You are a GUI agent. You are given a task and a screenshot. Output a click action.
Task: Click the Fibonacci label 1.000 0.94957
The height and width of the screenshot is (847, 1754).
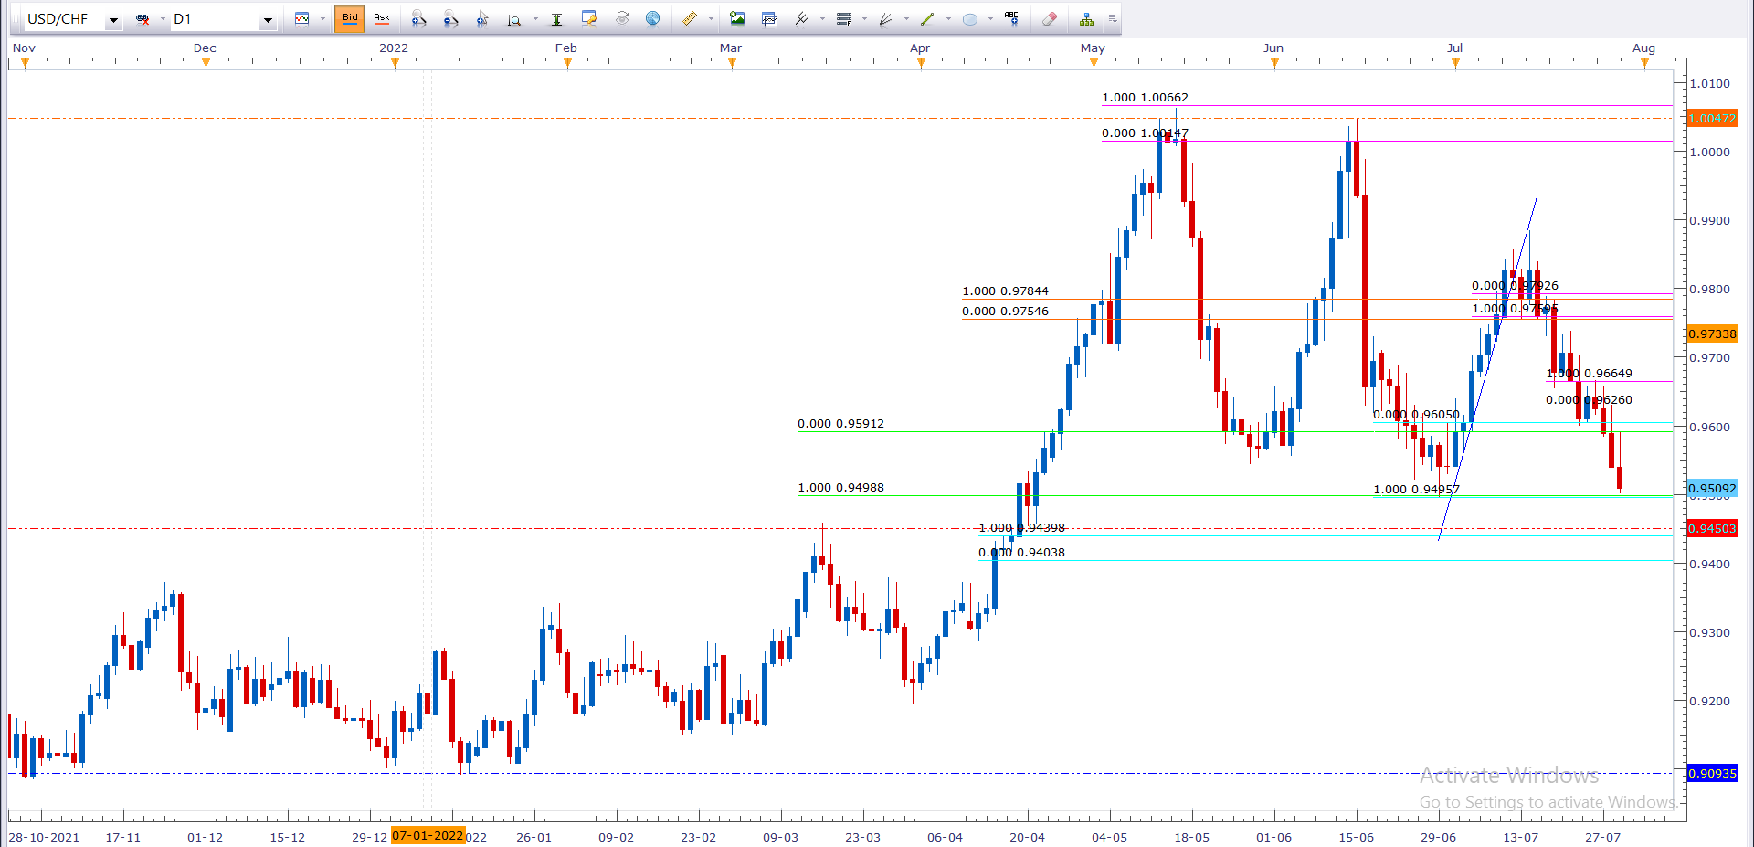(x=1416, y=490)
